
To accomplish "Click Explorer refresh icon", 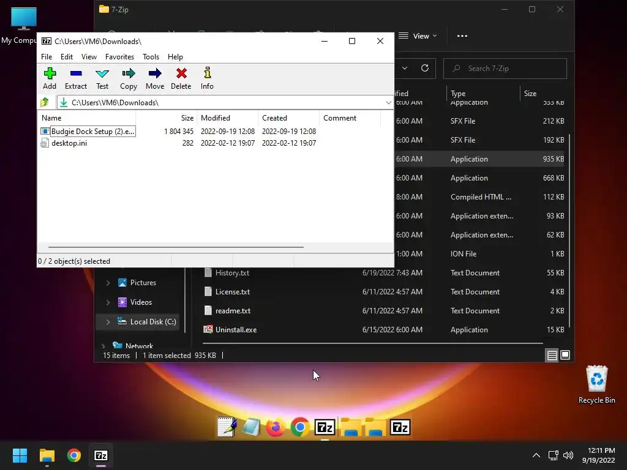I will [425, 68].
